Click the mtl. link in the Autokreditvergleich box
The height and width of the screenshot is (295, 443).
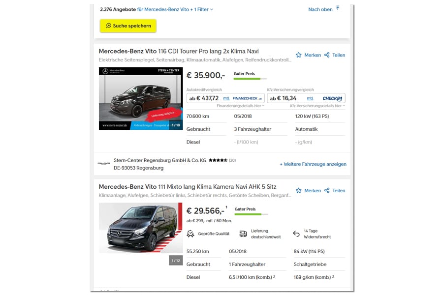[x=226, y=98]
